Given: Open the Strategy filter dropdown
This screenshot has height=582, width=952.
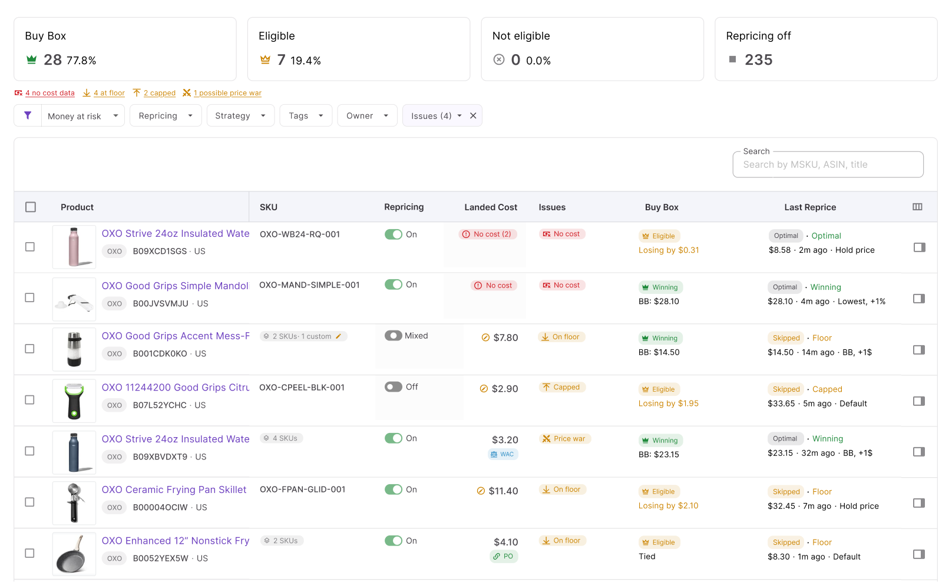Looking at the screenshot, I should (x=240, y=115).
